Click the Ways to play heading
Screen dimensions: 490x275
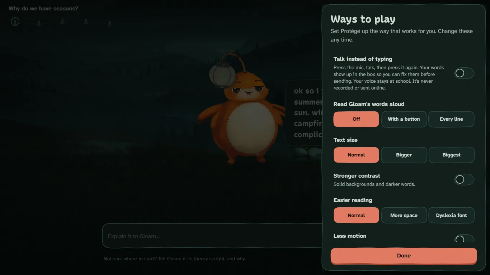363,19
